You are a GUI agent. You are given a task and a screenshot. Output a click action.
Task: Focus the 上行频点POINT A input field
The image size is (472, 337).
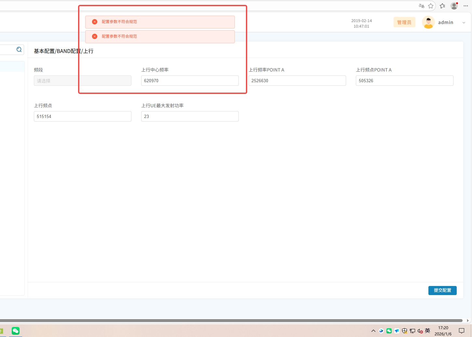click(x=404, y=81)
